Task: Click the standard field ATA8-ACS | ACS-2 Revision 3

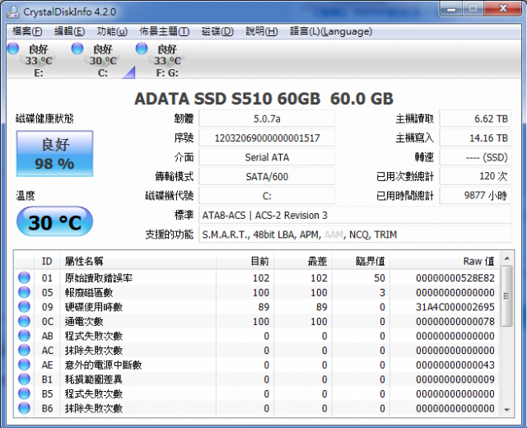Action: pyautogui.click(x=355, y=215)
